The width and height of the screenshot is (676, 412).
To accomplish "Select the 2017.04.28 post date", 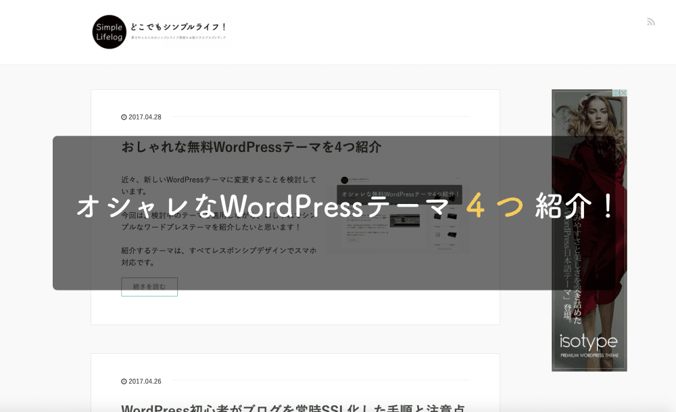I will click(x=145, y=117).
